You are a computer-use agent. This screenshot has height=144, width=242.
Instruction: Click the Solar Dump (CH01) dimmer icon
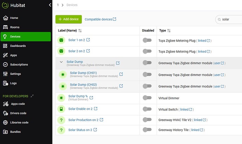[x=63, y=74]
